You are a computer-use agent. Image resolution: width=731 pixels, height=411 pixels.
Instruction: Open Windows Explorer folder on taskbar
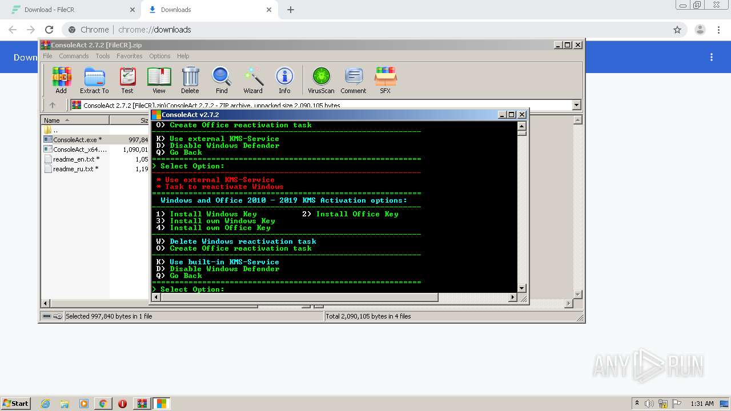[x=65, y=404]
